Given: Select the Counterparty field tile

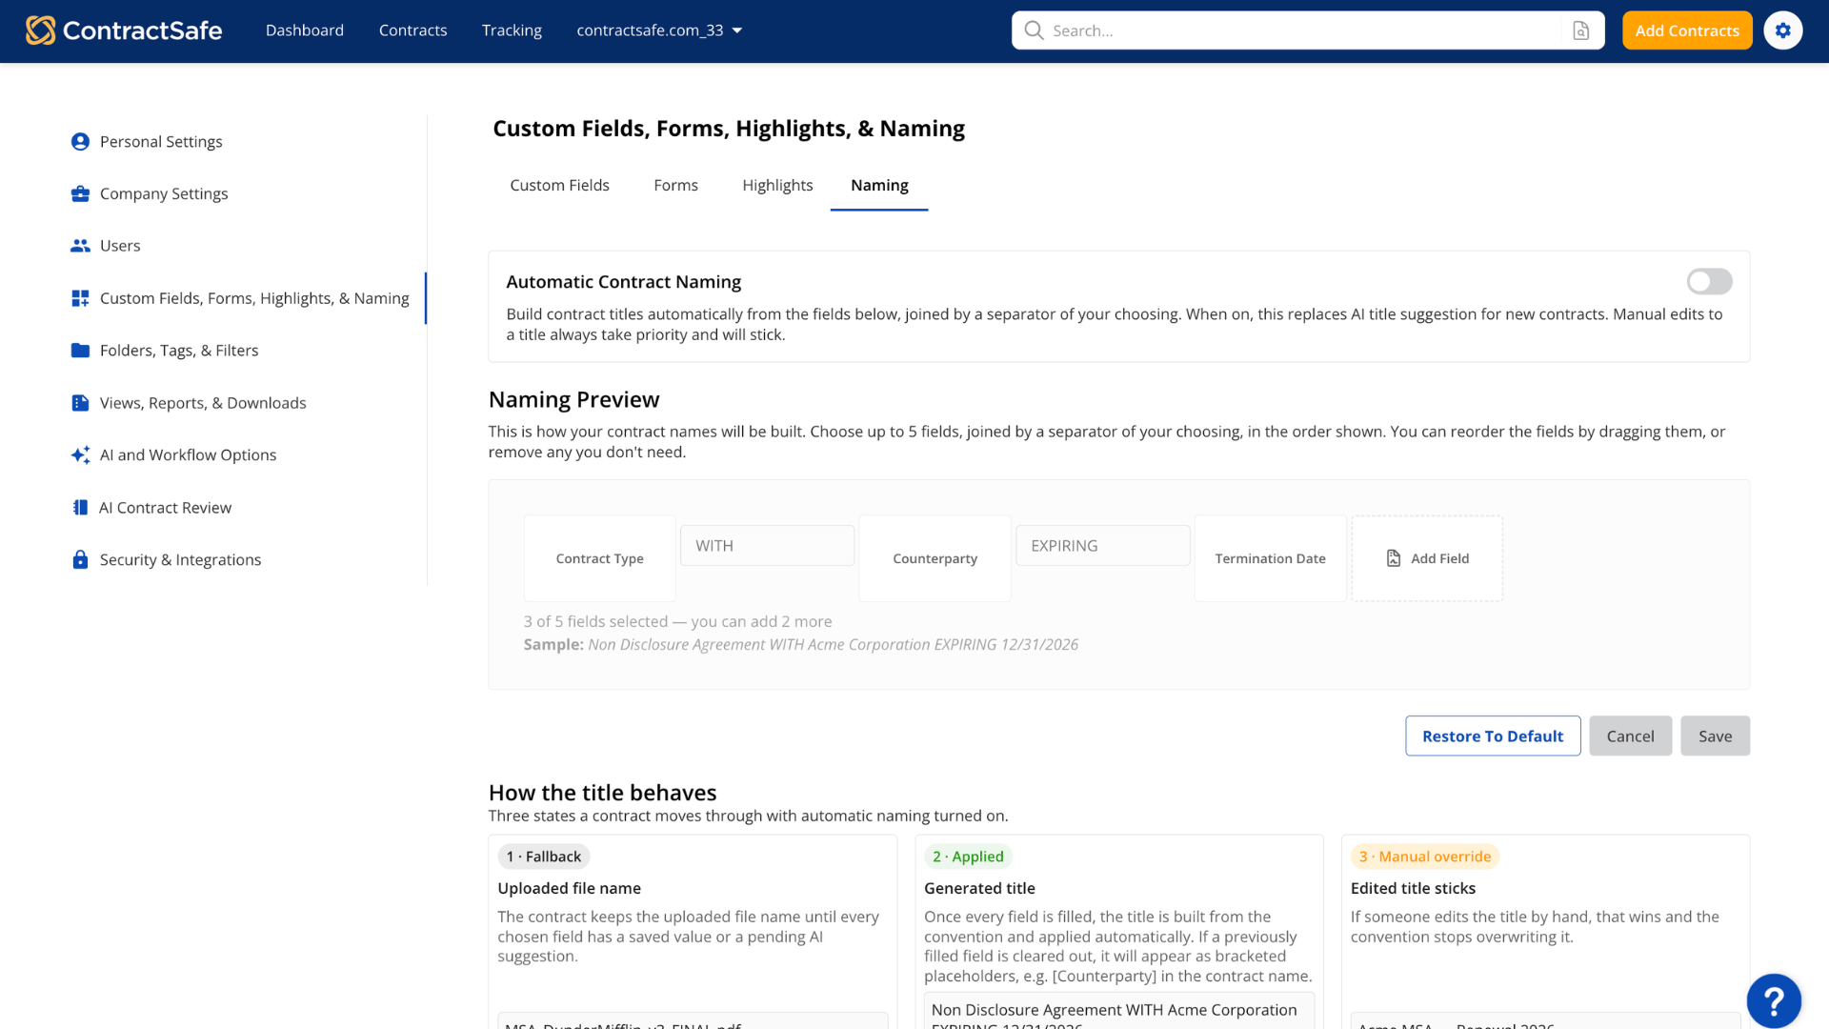Looking at the screenshot, I should point(935,558).
